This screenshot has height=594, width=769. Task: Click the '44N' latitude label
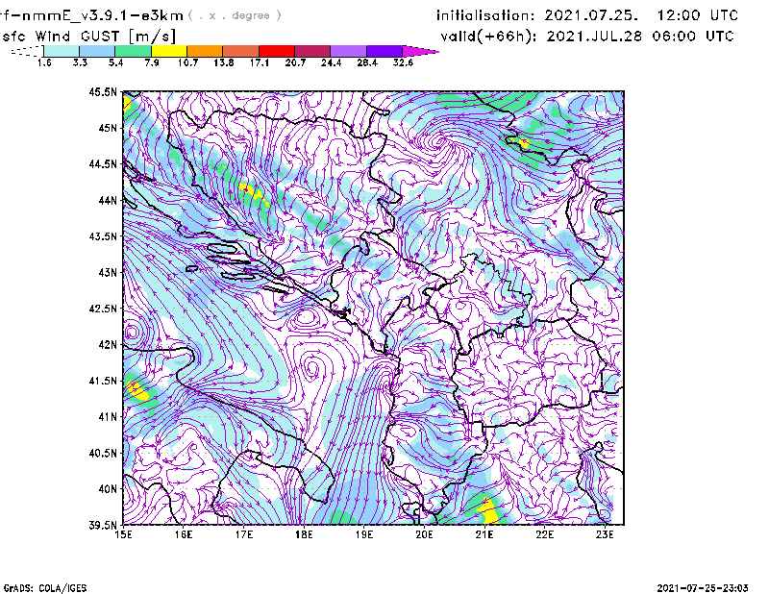(108, 200)
